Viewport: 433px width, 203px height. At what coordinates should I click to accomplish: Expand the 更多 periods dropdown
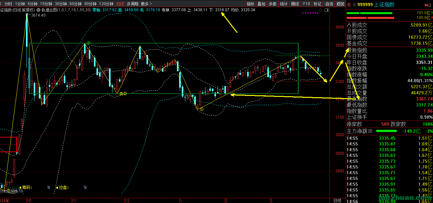click(x=146, y=4)
